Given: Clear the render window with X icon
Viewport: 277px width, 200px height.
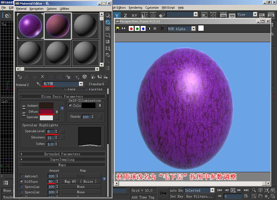Looking at the screenshot, I should click(x=162, y=28).
